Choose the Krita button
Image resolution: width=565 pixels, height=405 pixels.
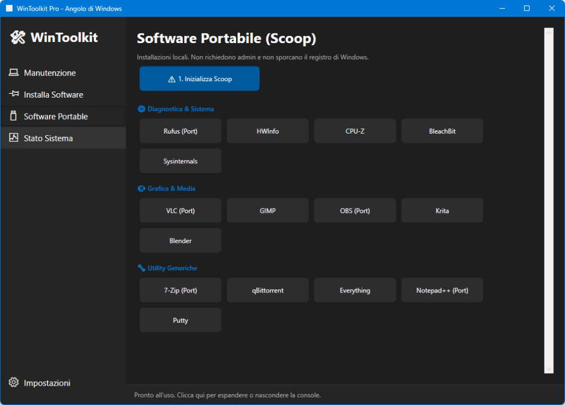(x=442, y=211)
